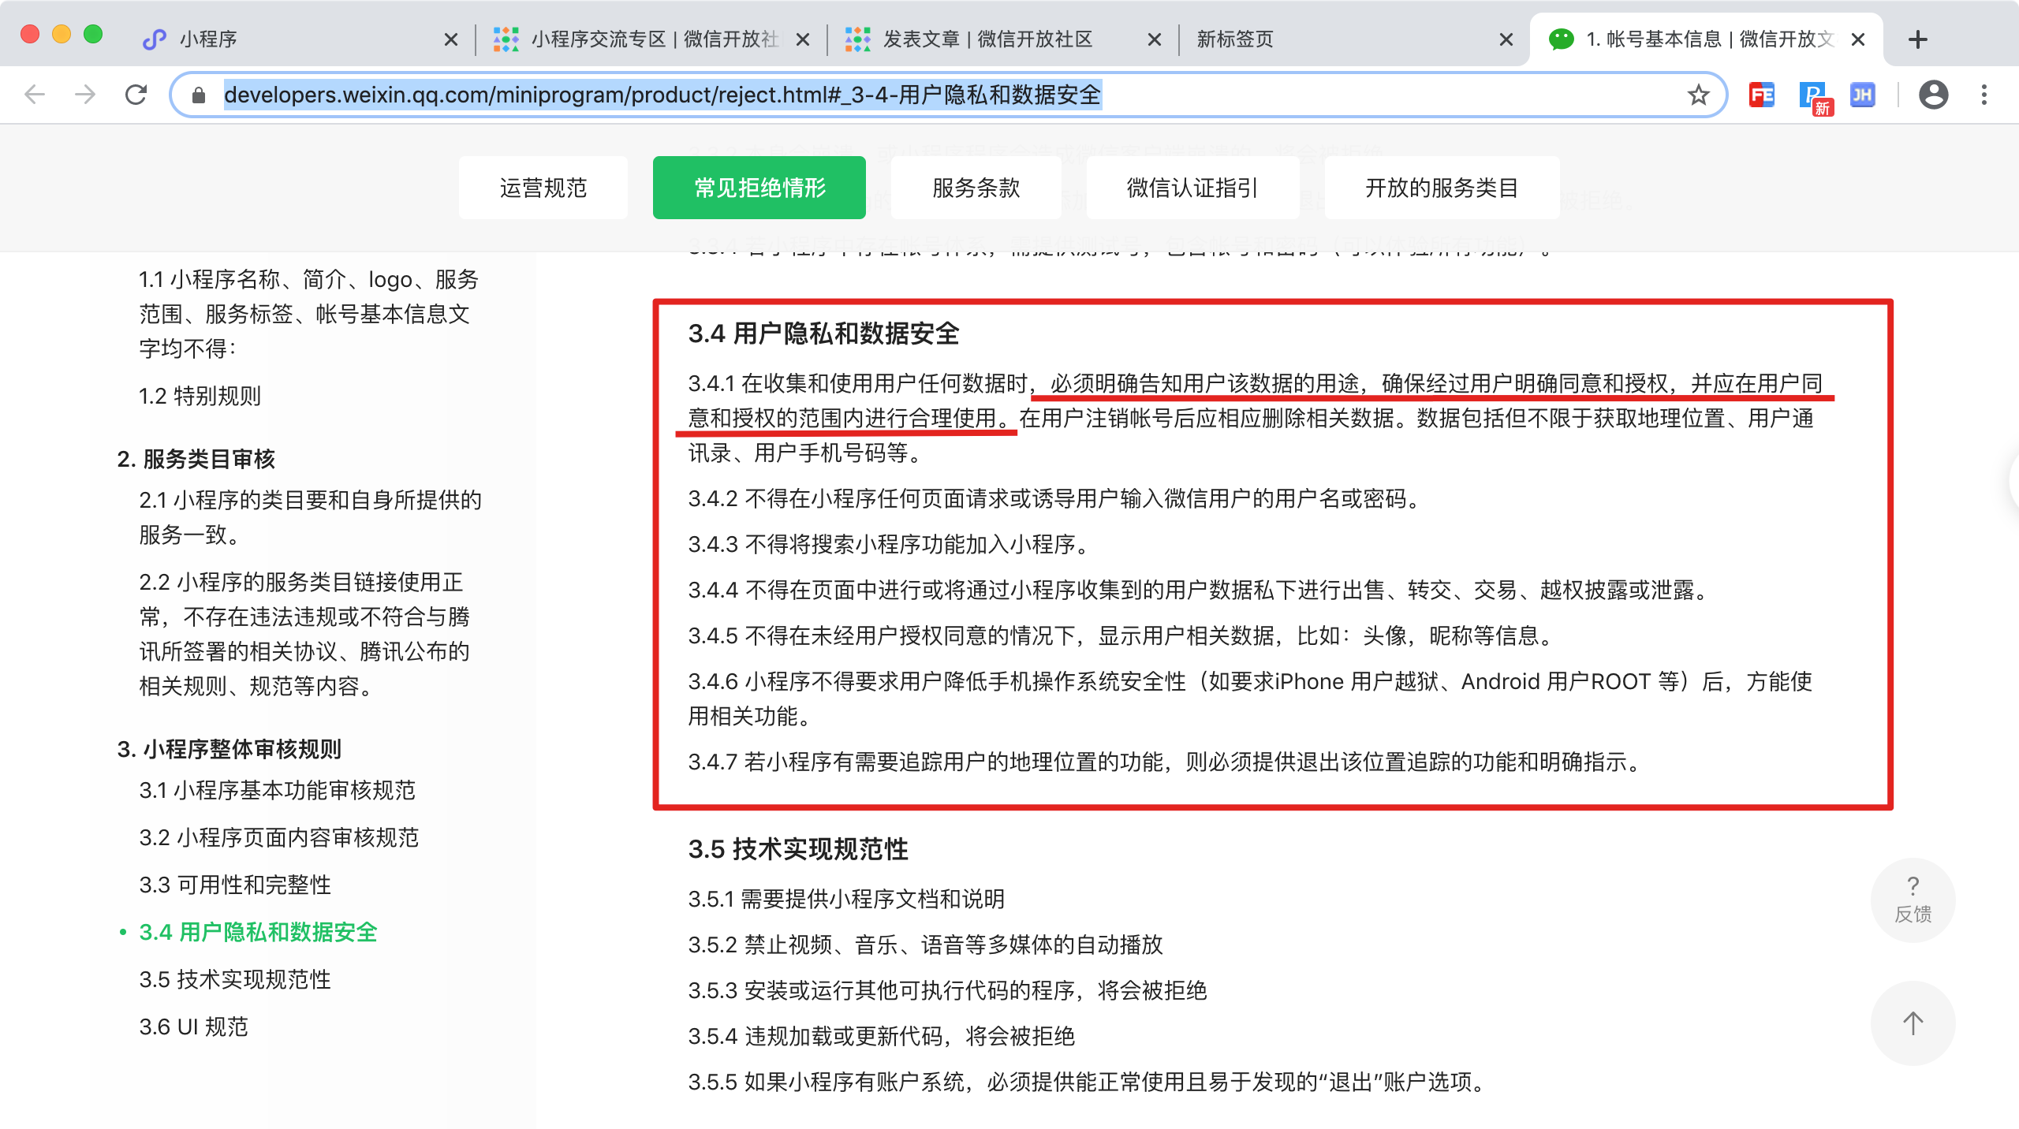Open the 微信认证指引 section
Viewport: 2019px width, 1129px height.
(x=1192, y=187)
